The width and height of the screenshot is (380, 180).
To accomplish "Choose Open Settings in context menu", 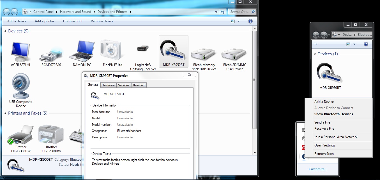I will pos(339,145).
